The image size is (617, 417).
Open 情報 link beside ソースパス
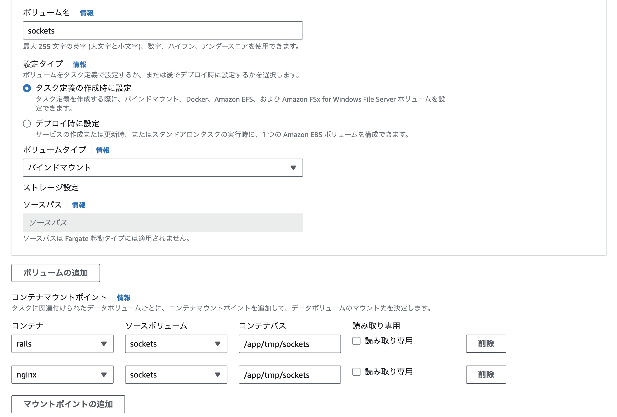point(78,205)
